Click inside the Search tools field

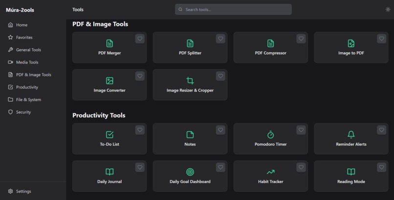(233, 10)
